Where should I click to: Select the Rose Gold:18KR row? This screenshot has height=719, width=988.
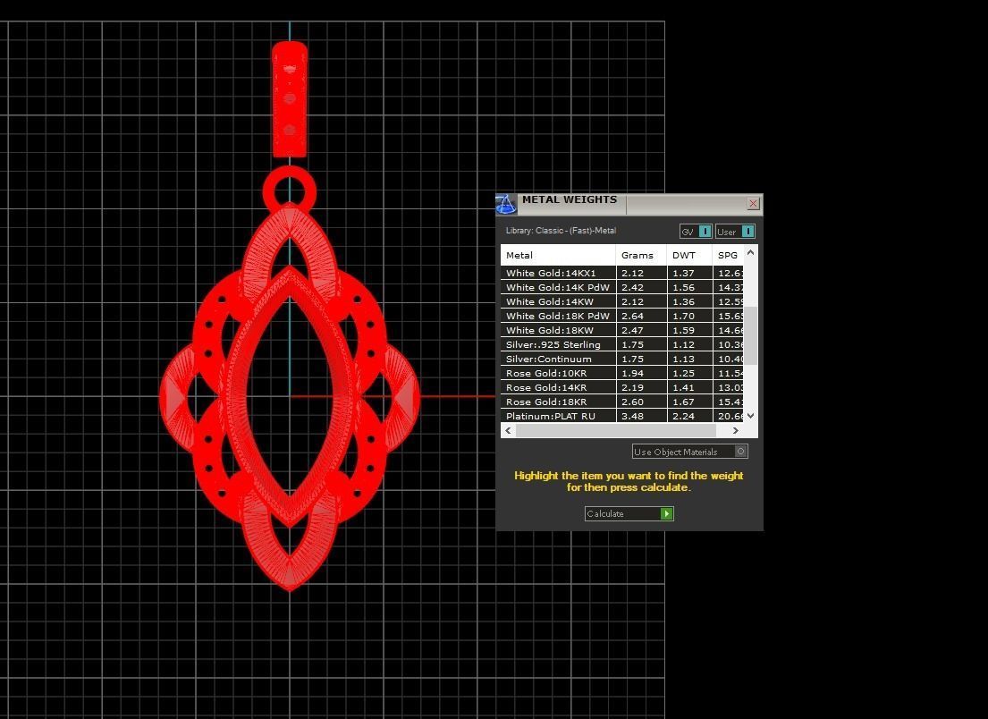622,402
